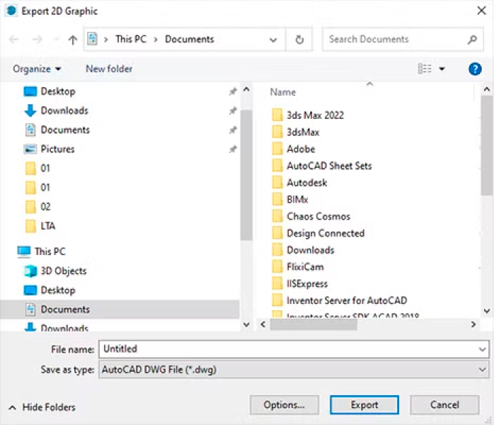Image resolution: width=494 pixels, height=425 pixels.
Task: Click the Up one level arrow
Action: click(x=73, y=40)
